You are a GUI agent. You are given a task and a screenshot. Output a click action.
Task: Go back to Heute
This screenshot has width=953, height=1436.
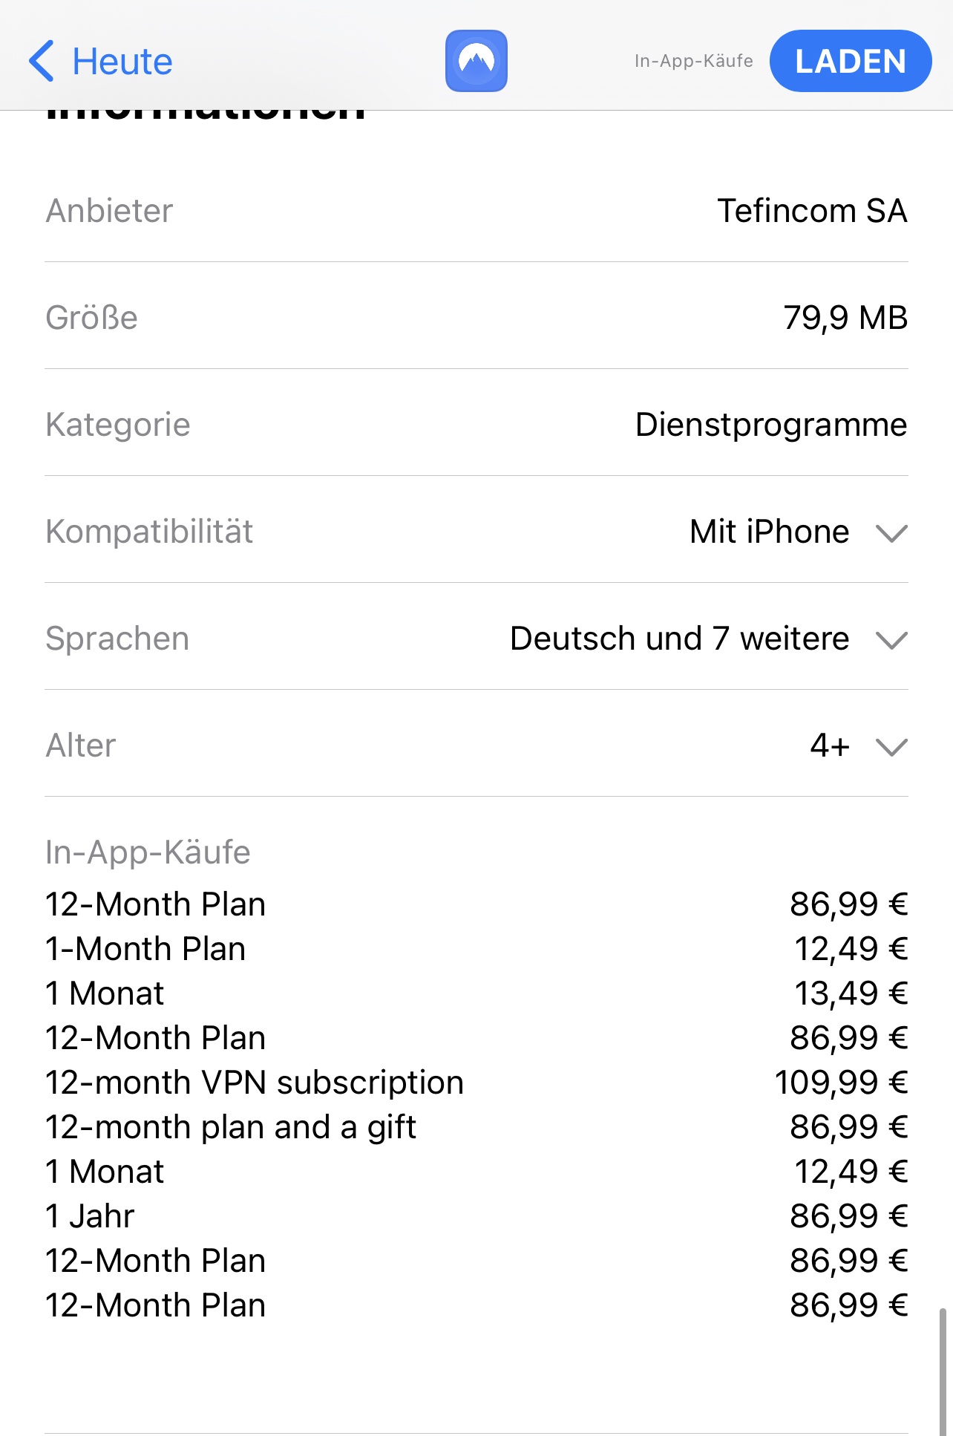[x=122, y=61]
